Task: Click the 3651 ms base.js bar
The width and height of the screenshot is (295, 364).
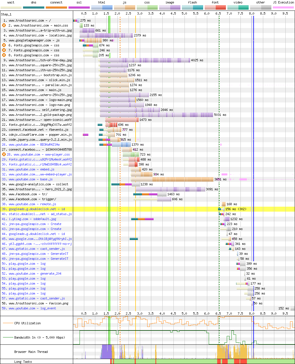Action: click(172, 179)
